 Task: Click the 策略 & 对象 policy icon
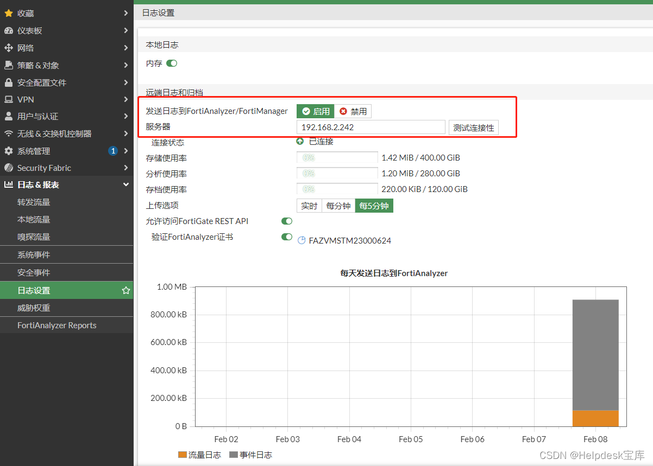pyautogui.click(x=8, y=65)
